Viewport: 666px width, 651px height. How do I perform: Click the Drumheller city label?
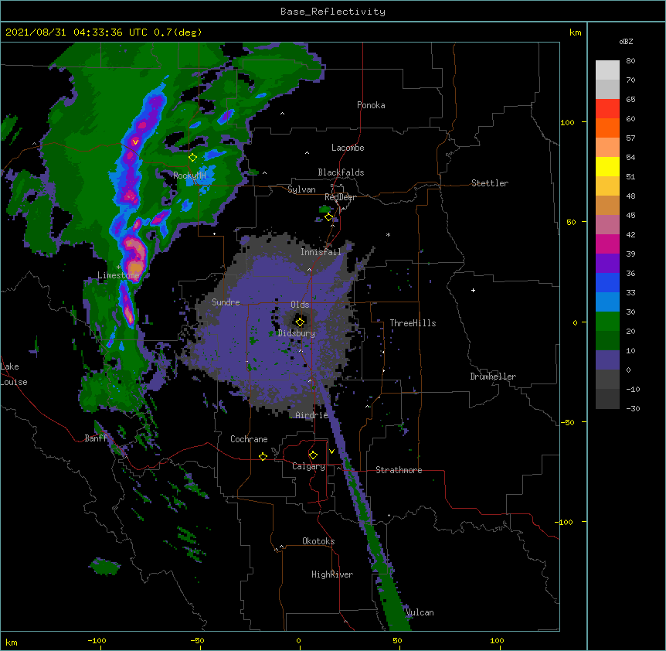[493, 377]
